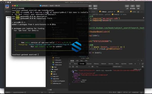Open console settings gear icon

(143, 67)
